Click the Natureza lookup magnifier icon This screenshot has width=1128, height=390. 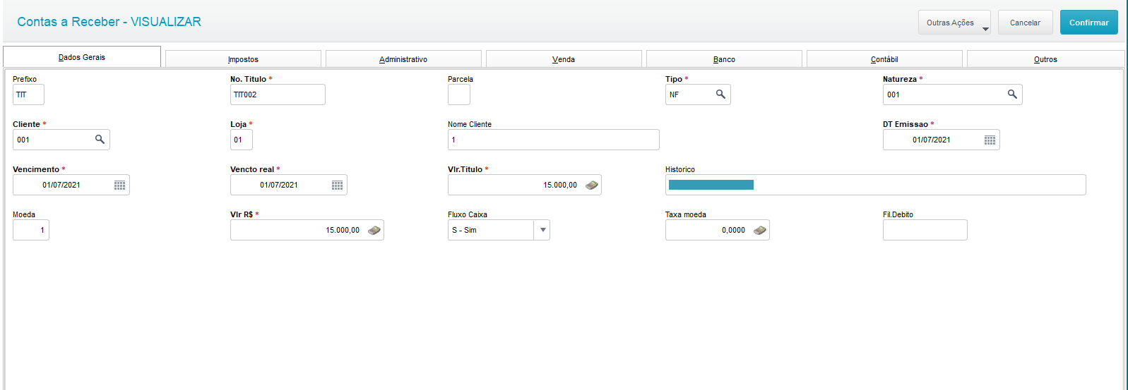coord(1012,95)
